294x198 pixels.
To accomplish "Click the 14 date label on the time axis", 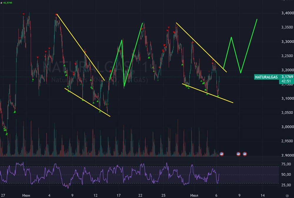I will tap(263, 195).
